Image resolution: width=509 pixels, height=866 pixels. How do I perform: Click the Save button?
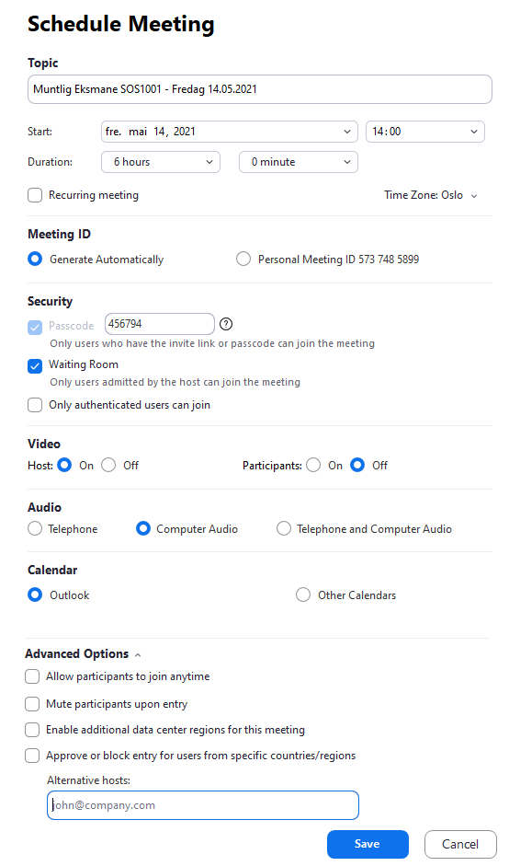click(368, 844)
